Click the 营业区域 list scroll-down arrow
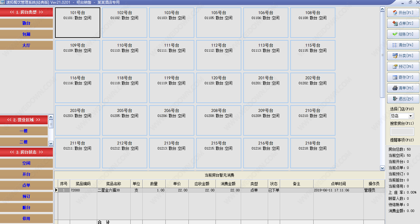 (x=51, y=144)
